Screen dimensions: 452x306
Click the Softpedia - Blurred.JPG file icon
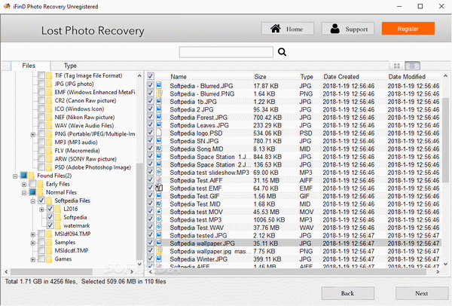[x=159, y=85]
